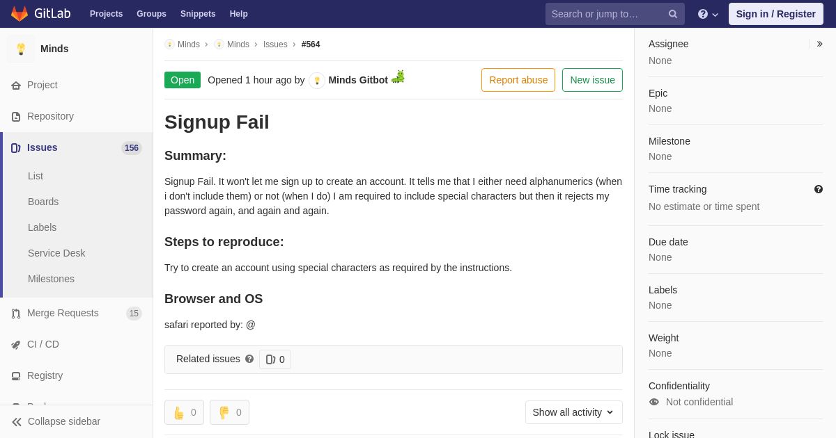836x438 pixels.
Task: Click the Repository file icon
Action: tap(16, 117)
